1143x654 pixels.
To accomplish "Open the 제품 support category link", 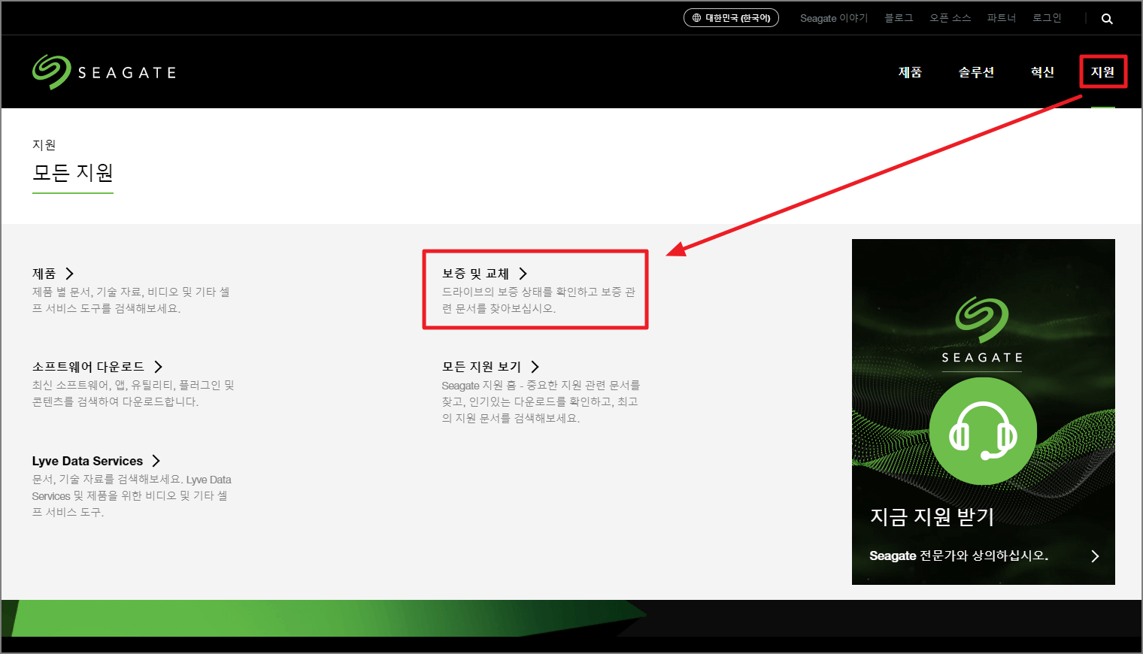I will coord(44,274).
